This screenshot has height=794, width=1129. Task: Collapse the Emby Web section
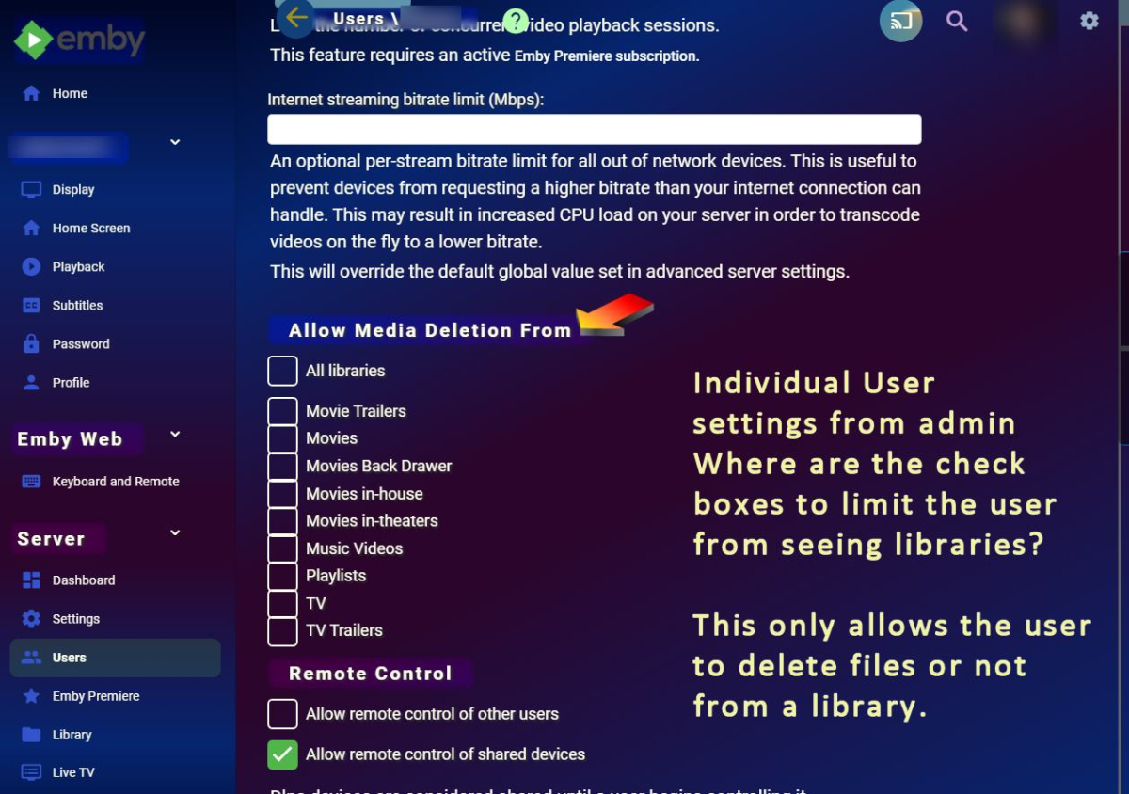(x=174, y=434)
